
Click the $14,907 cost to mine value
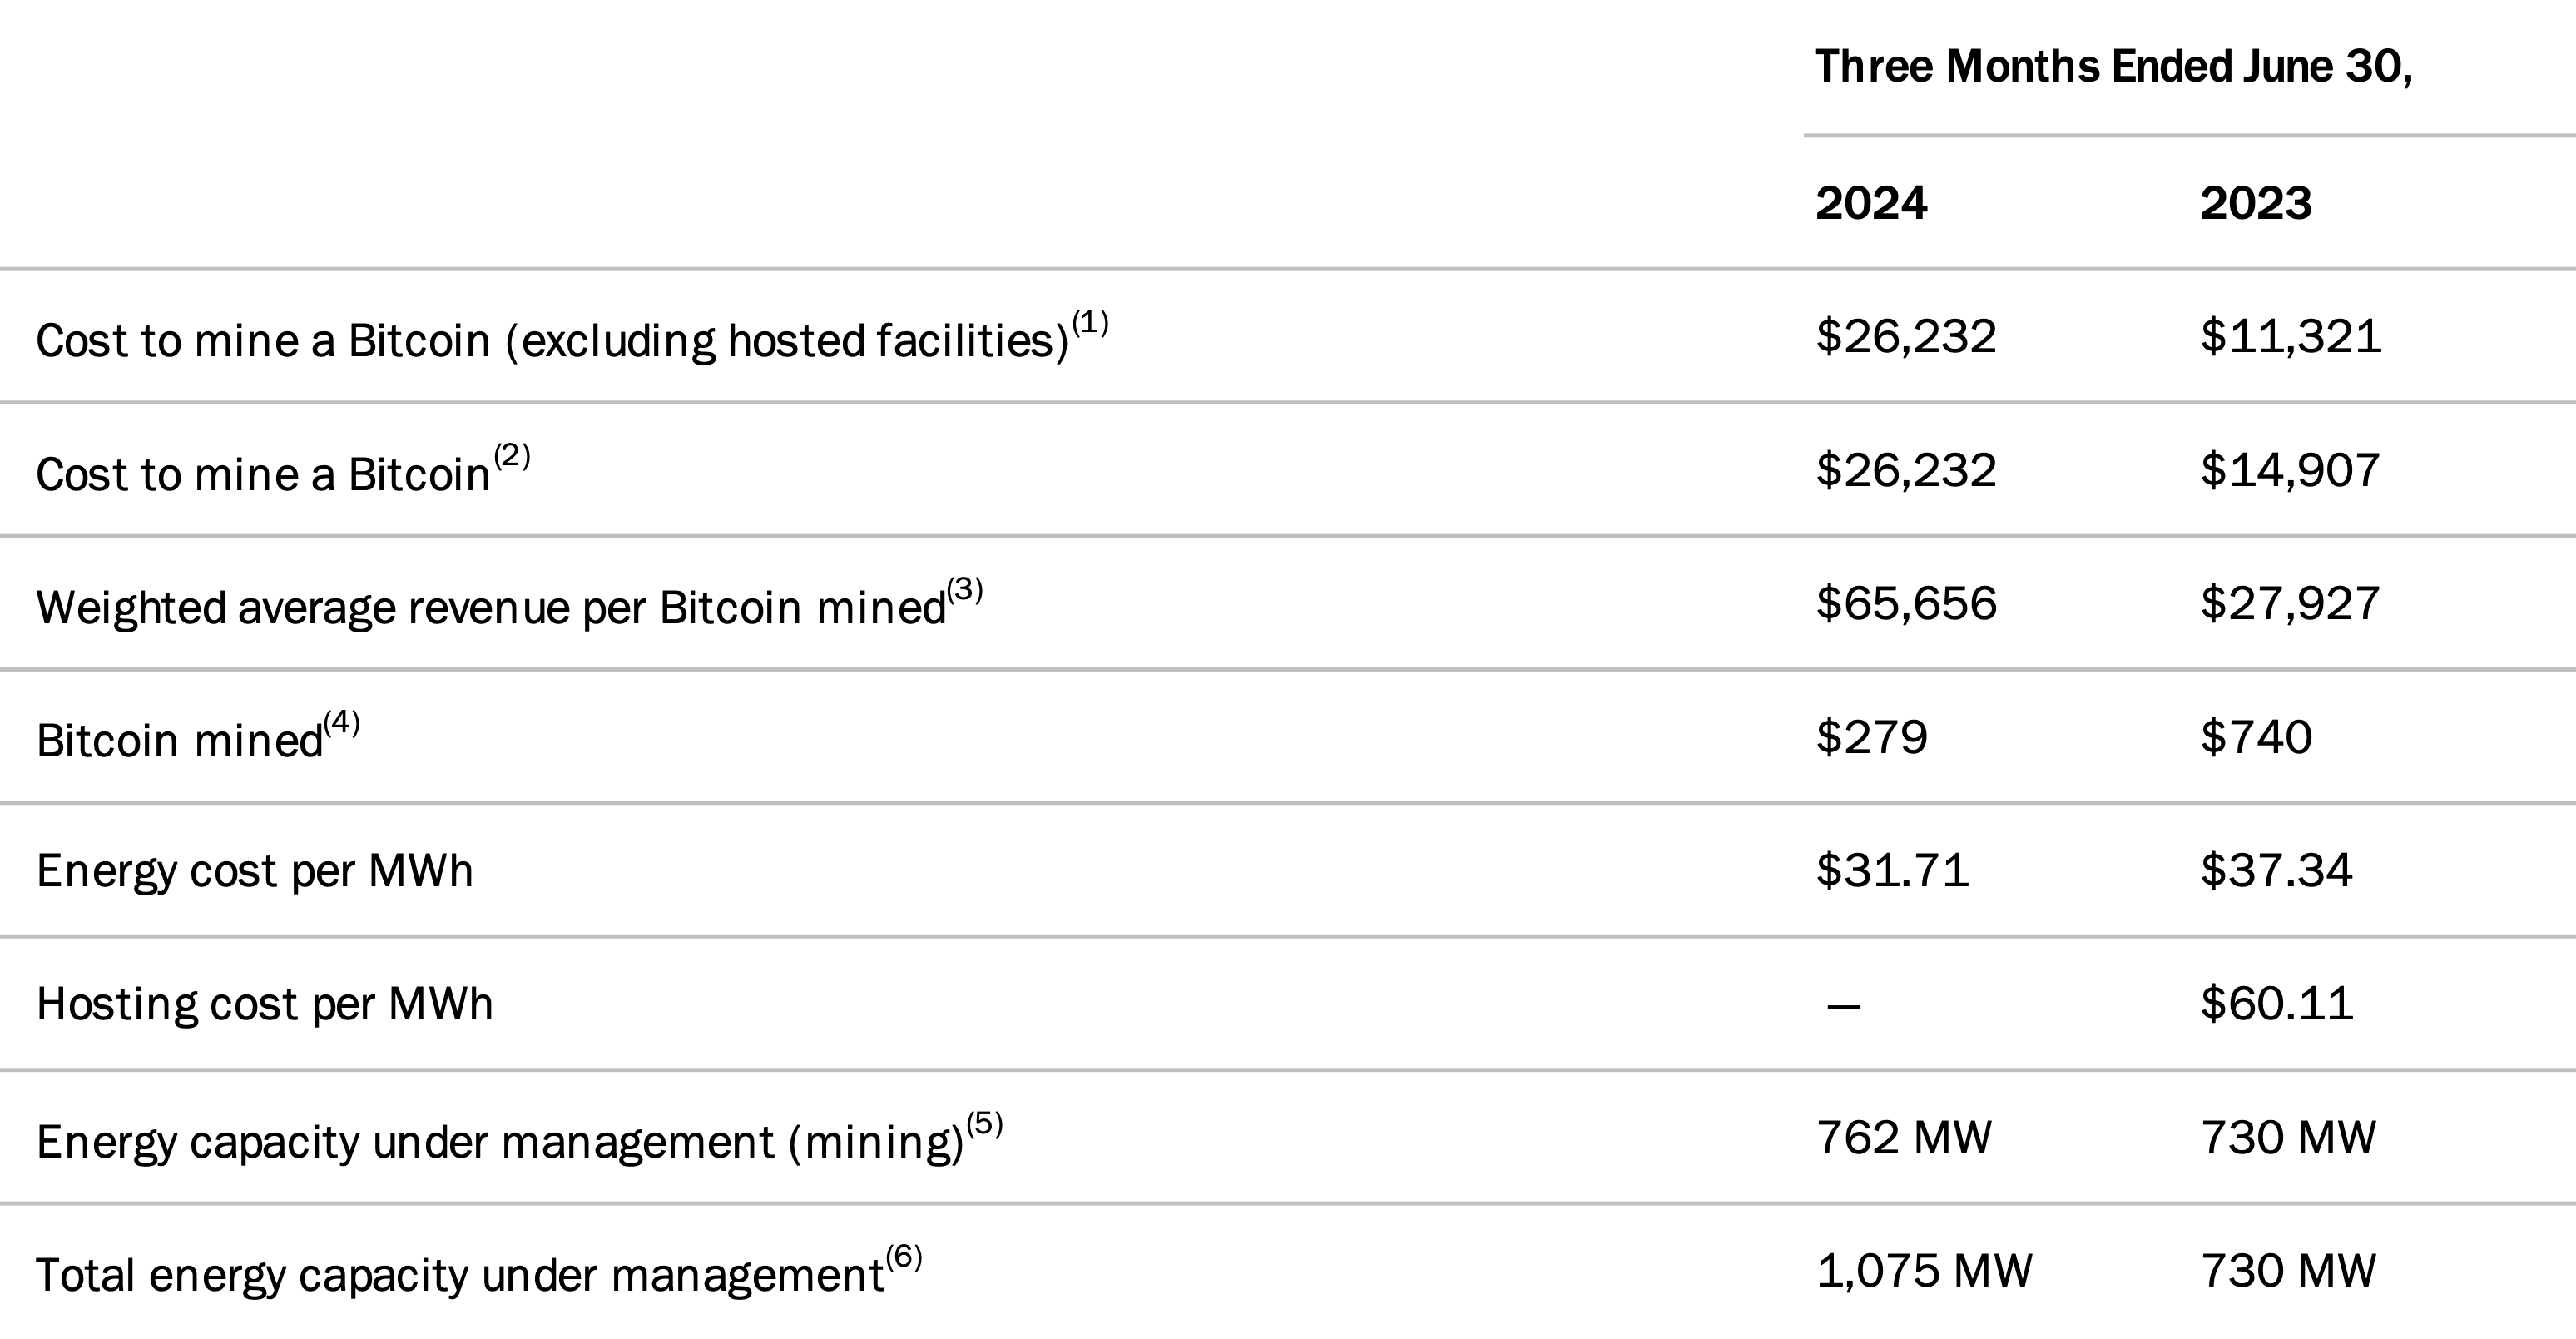2290,471
